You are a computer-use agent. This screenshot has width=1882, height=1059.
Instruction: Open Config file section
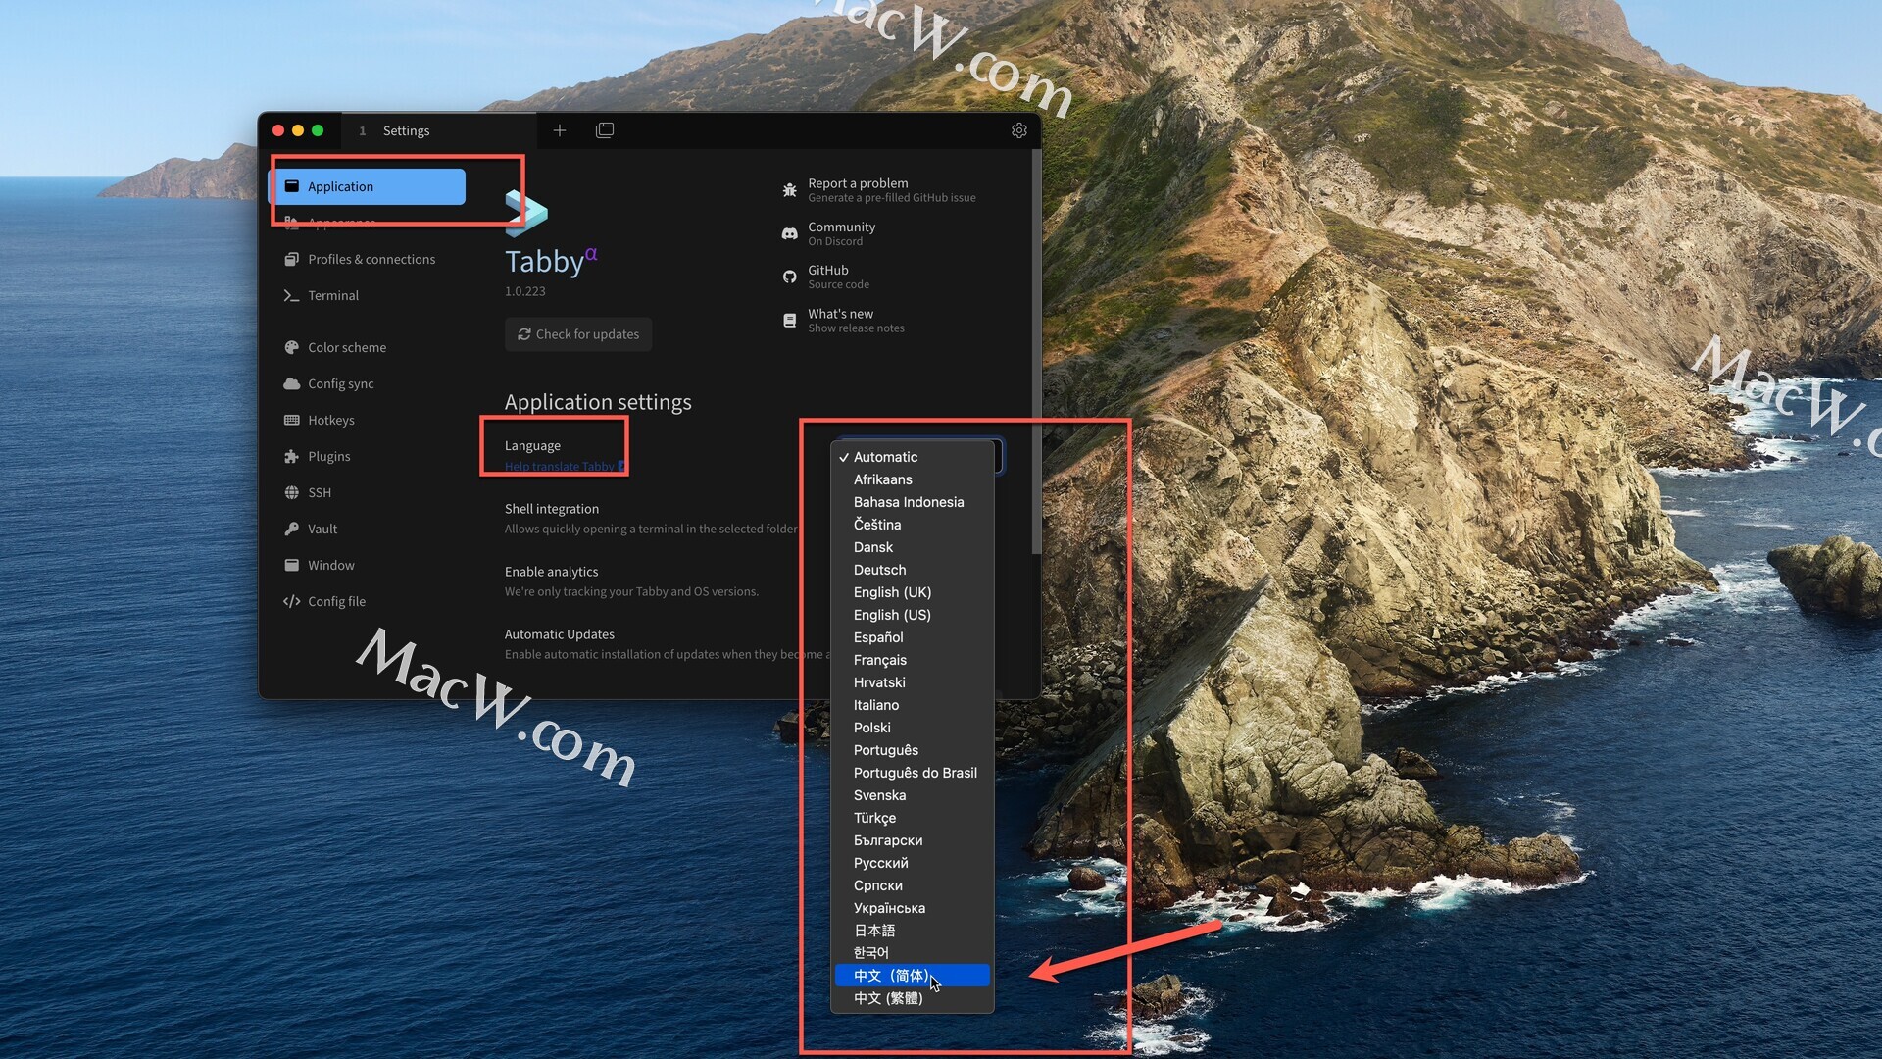click(x=367, y=601)
